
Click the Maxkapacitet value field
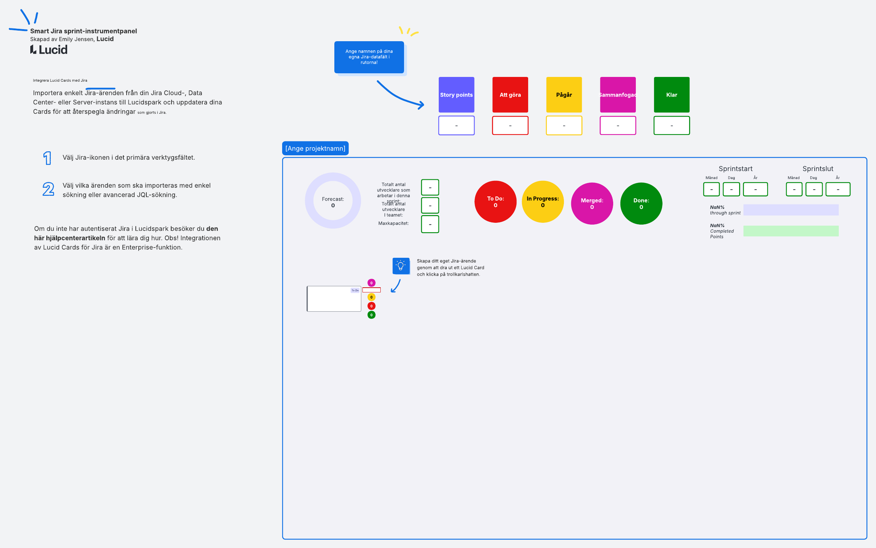pos(430,224)
